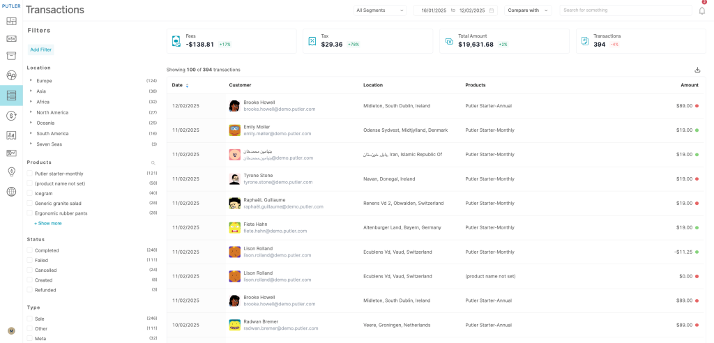Screen dimensions: 714x343
Task: Check the Other type filter
Action: 29,328
